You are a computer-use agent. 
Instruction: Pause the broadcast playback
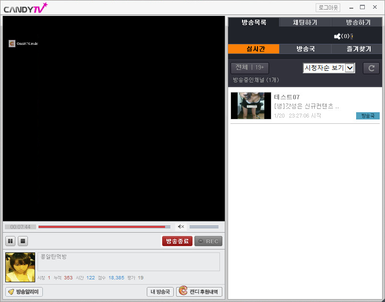point(10,241)
